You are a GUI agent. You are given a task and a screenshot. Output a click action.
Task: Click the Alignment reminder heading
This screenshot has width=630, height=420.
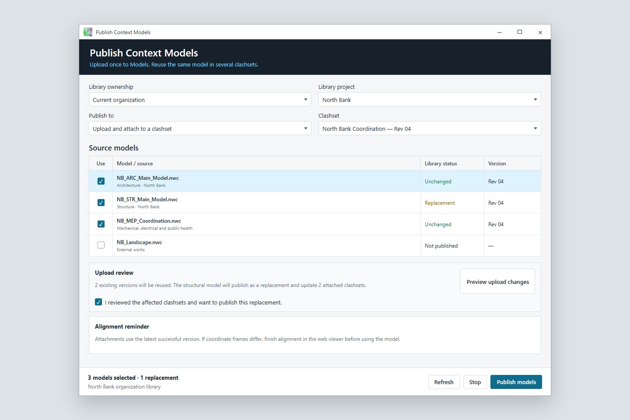click(x=122, y=326)
